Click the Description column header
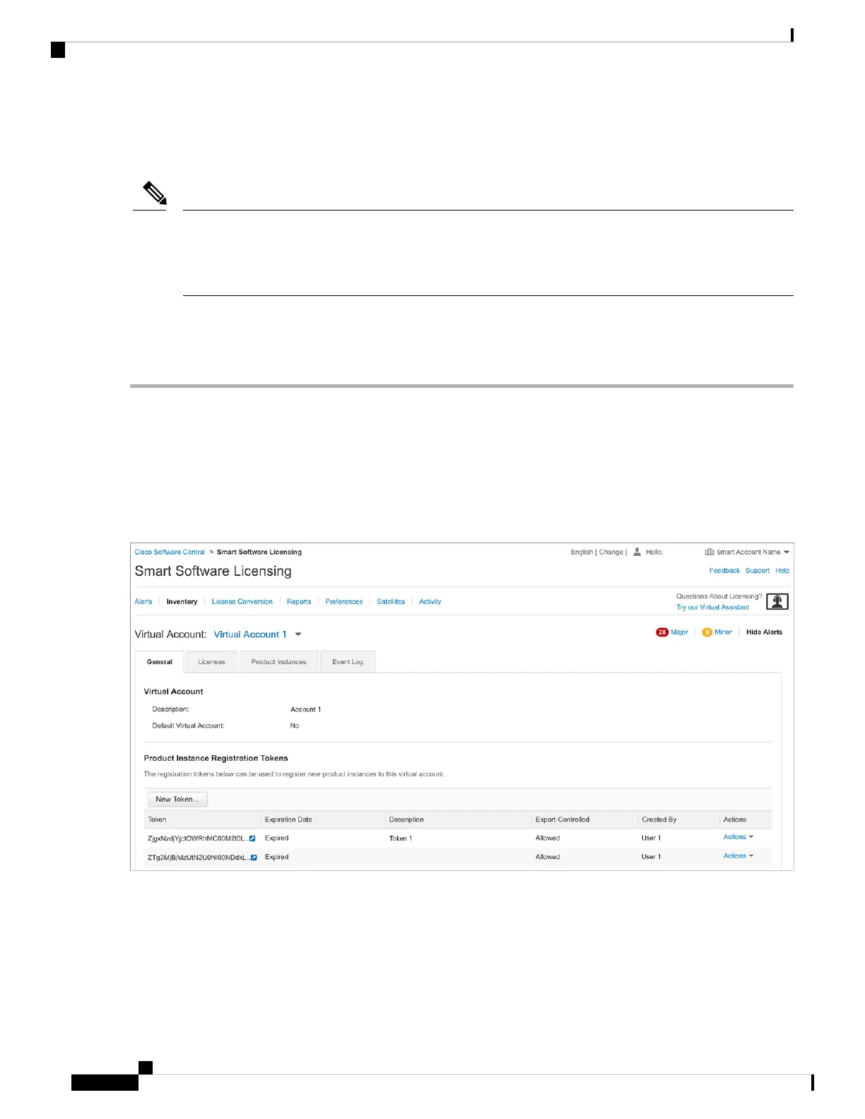Viewport: 865px width, 1119px height. (406, 819)
